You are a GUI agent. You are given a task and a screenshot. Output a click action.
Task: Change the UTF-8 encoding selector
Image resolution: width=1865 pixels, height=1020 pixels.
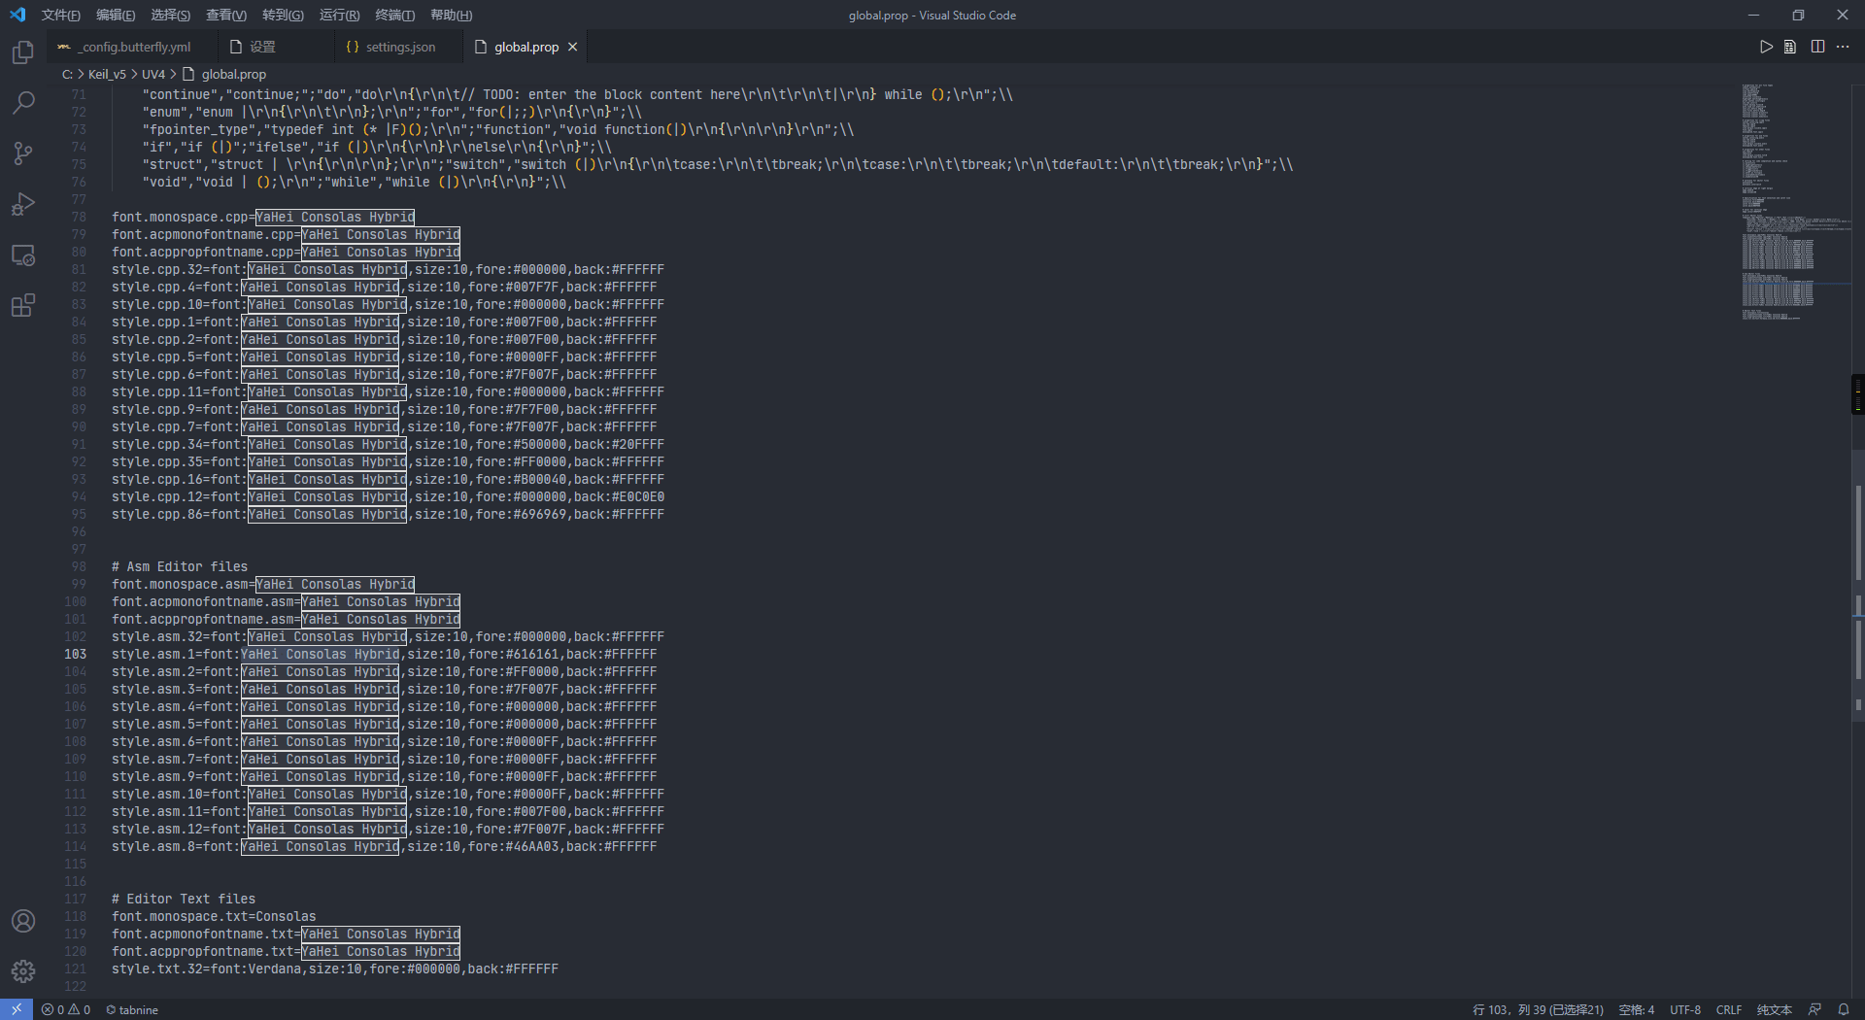click(x=1684, y=1009)
